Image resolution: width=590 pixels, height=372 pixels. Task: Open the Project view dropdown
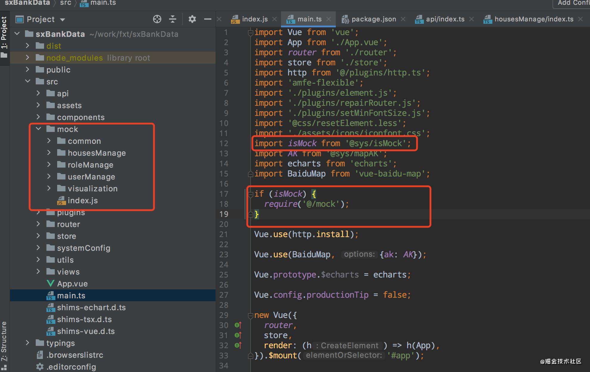click(x=63, y=20)
